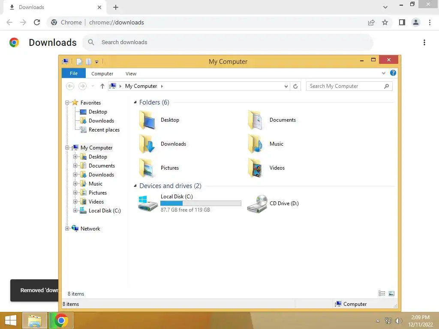Collapse the Folders (6) group

point(135,102)
